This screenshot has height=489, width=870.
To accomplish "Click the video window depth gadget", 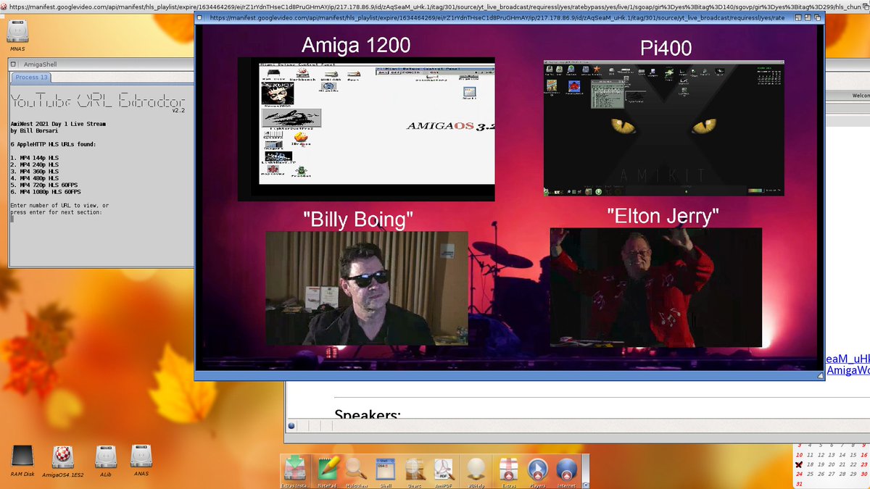I will [x=817, y=17].
